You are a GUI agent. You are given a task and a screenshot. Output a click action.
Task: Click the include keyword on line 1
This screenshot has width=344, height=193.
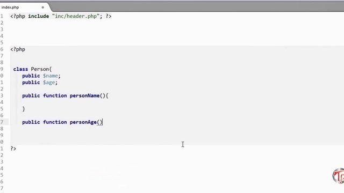click(x=38, y=16)
